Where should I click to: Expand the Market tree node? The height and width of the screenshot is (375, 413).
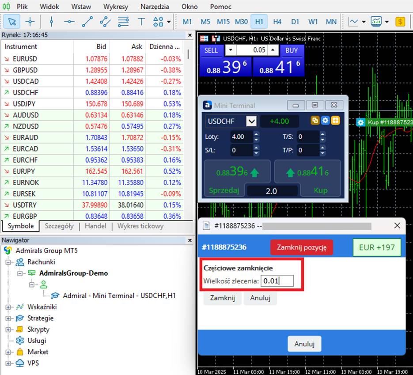[x=8, y=352]
